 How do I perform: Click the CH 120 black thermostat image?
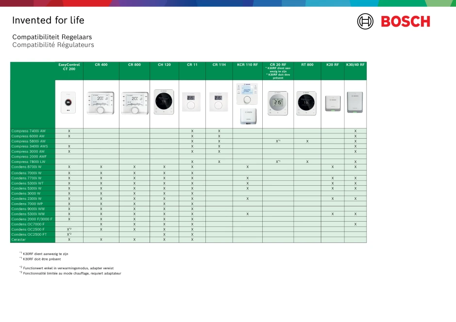(x=164, y=102)
